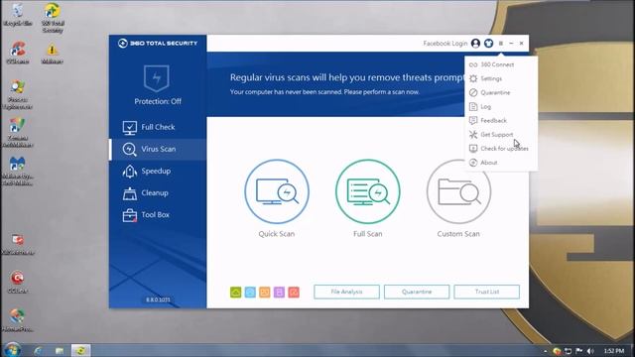Screen dimensions: 635x357
Task: Open File Analysis
Action: click(x=346, y=292)
